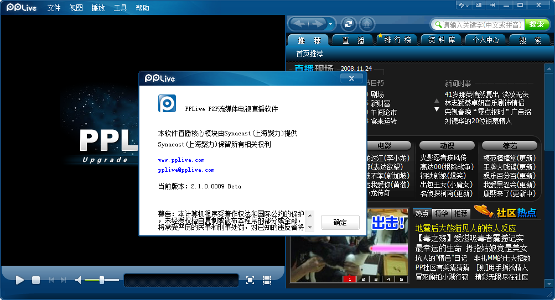The height and width of the screenshot is (300, 555).
Task: Go forward in the browser panel
Action: (317, 24)
